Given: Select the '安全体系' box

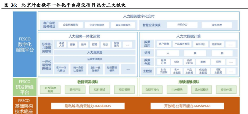Looking at the screenshot, I should point(226,90).
